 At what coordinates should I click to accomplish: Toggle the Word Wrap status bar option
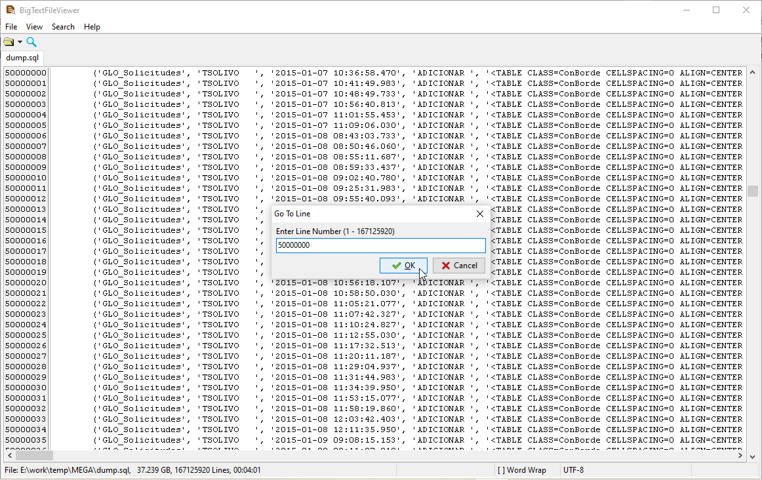[x=522, y=470]
